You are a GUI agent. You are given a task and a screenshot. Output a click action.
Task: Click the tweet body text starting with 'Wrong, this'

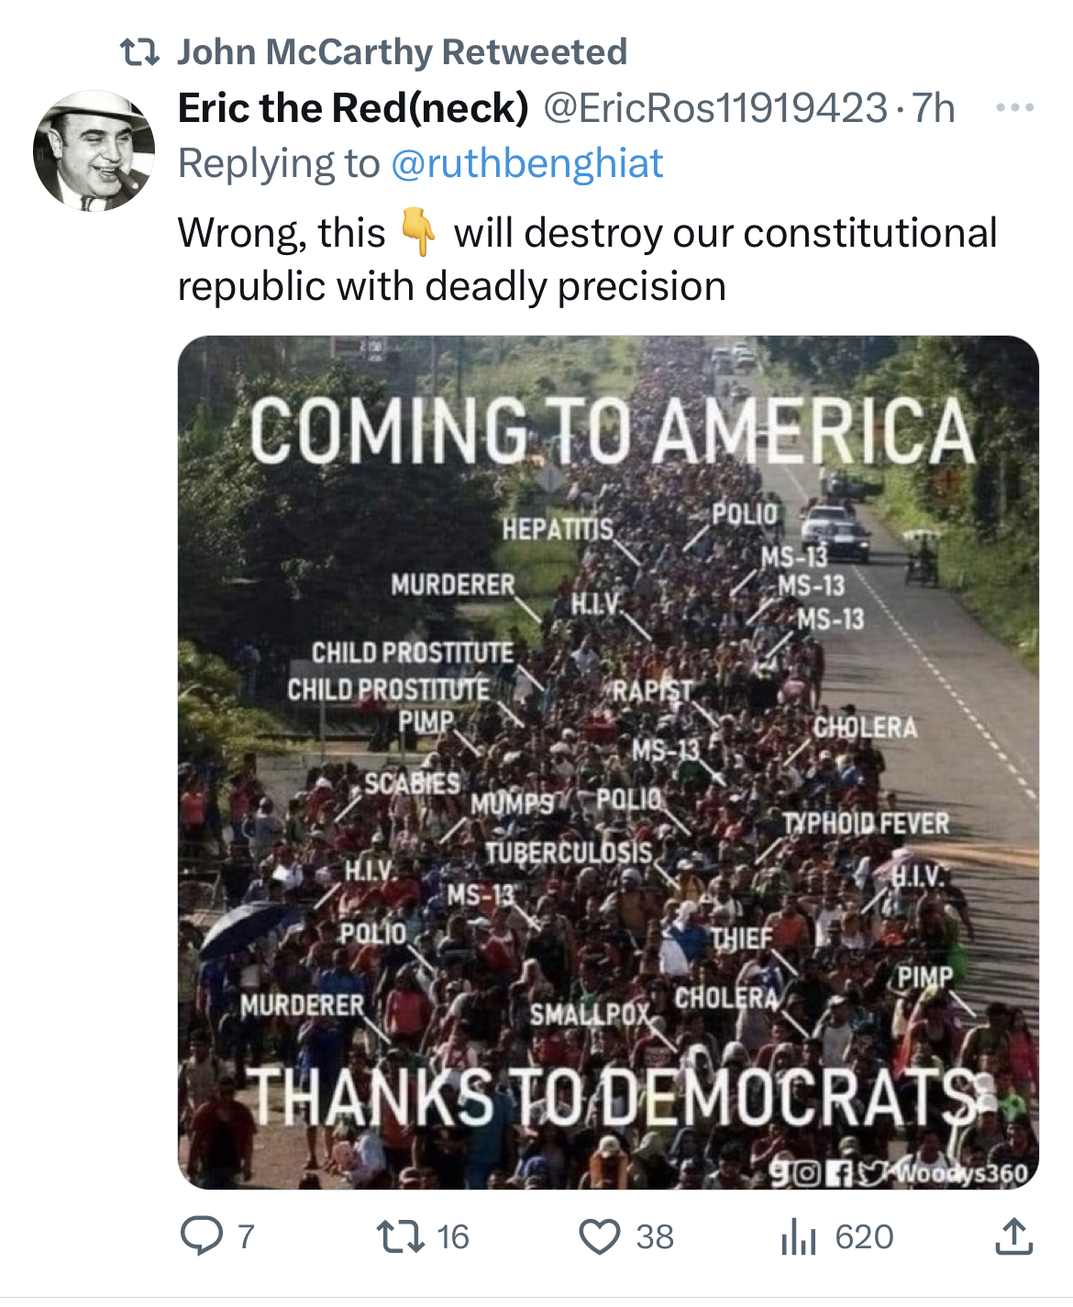pyautogui.click(x=587, y=259)
